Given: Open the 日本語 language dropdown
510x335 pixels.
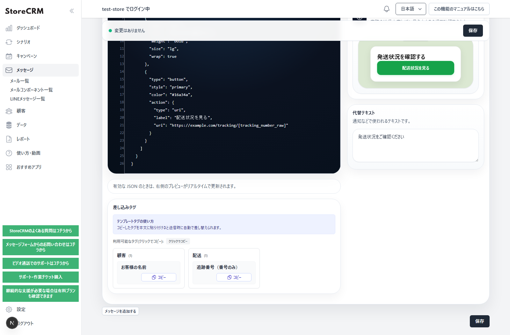Looking at the screenshot, I should pos(411,9).
